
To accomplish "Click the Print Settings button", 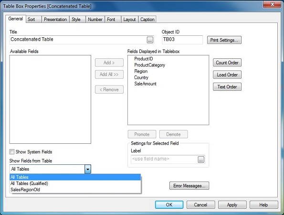I will pyautogui.click(x=224, y=40).
